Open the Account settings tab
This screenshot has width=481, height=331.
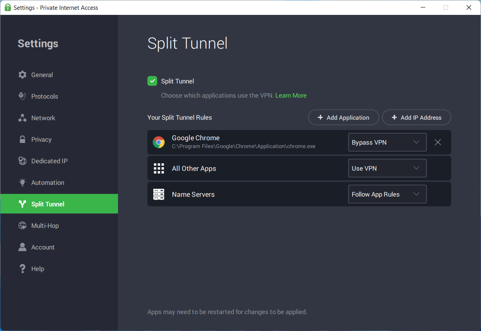point(43,247)
